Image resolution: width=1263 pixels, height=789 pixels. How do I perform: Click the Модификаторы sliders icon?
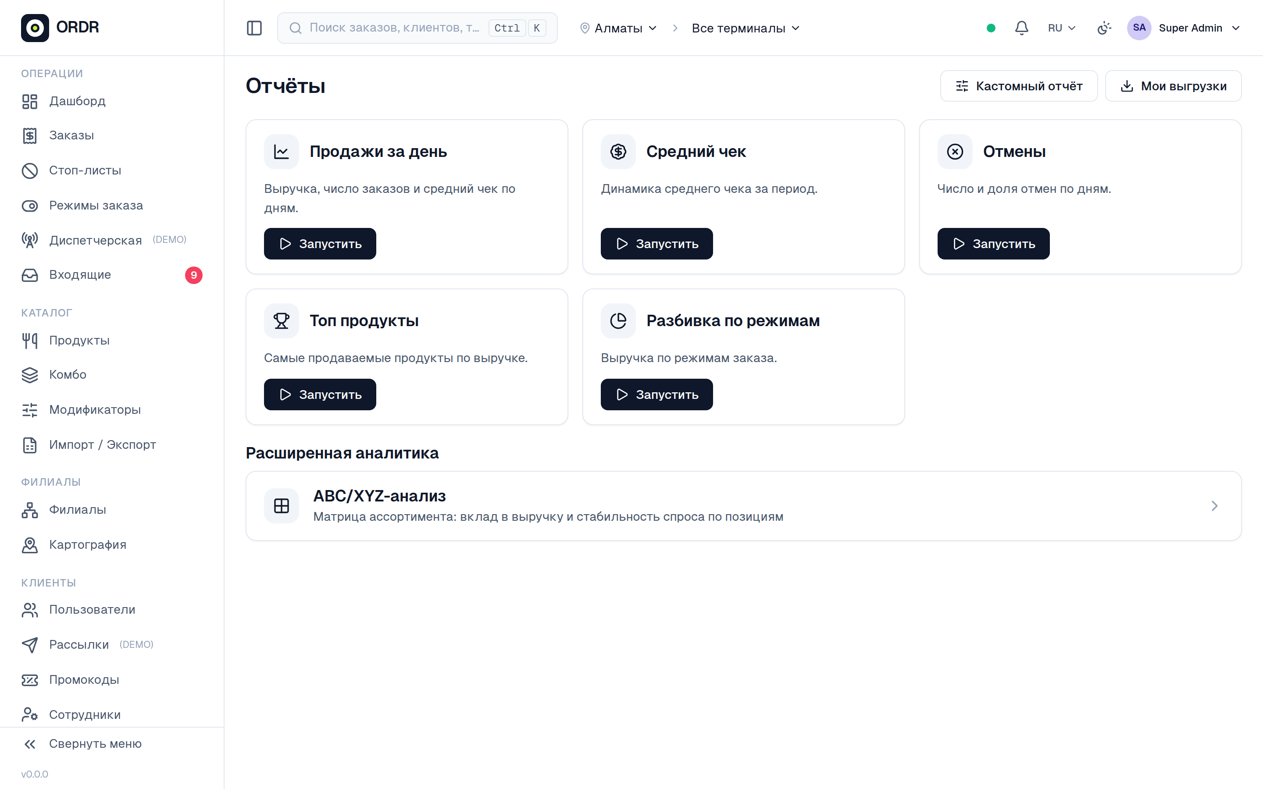click(30, 410)
